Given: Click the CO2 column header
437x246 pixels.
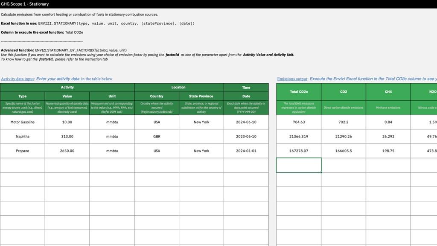Looking at the screenshot, I should coord(344,92).
